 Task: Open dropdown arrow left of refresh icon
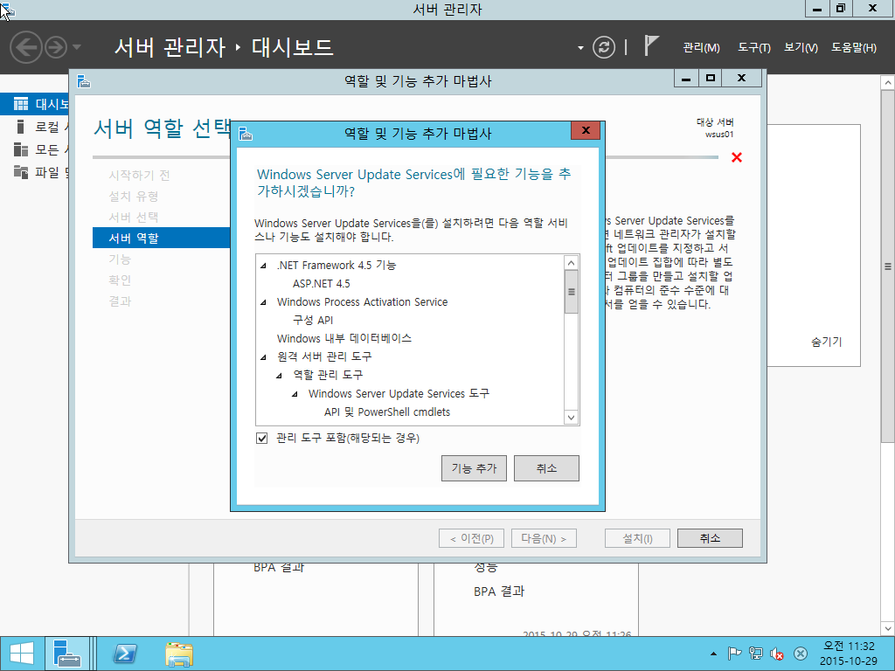580,48
